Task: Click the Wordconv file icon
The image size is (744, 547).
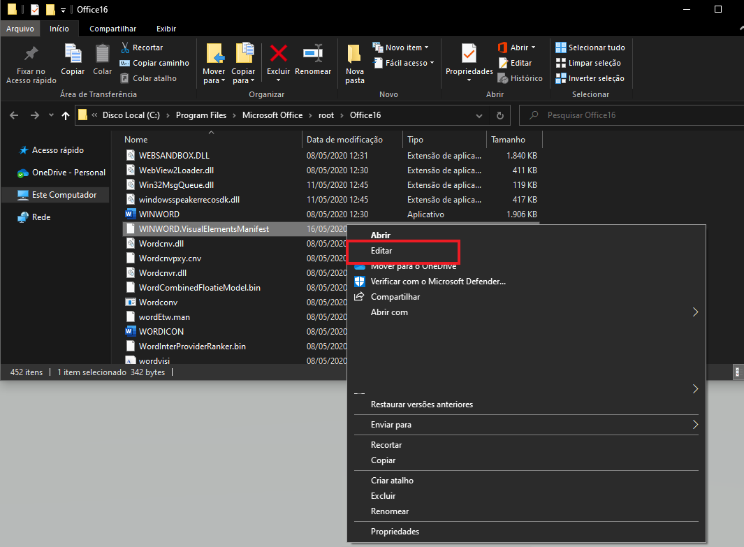Action: pyautogui.click(x=130, y=302)
